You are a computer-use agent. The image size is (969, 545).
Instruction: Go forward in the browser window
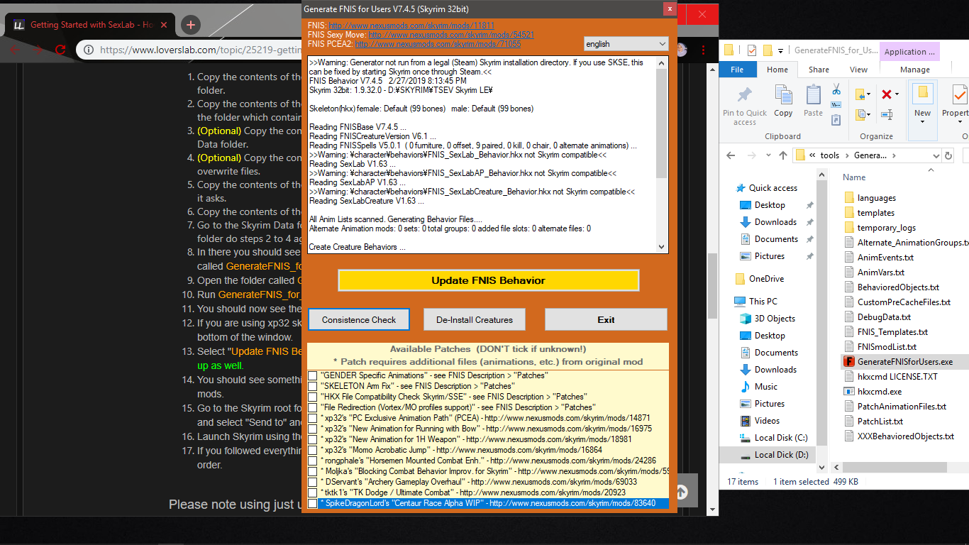point(38,50)
